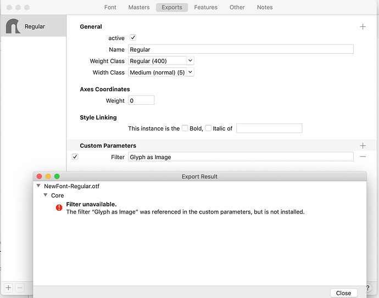Viewport: 379px width, 298px height.
Task: Remove the Filter parameter with minus icon
Action: click(x=363, y=157)
